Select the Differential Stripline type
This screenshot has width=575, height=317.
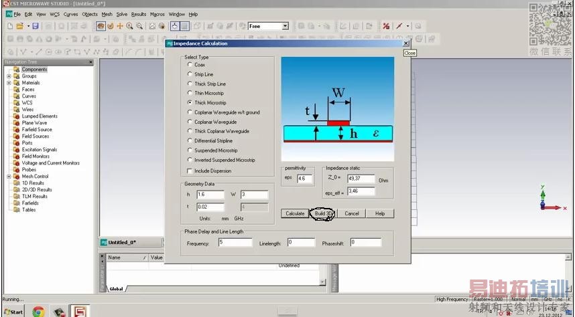[190, 140]
